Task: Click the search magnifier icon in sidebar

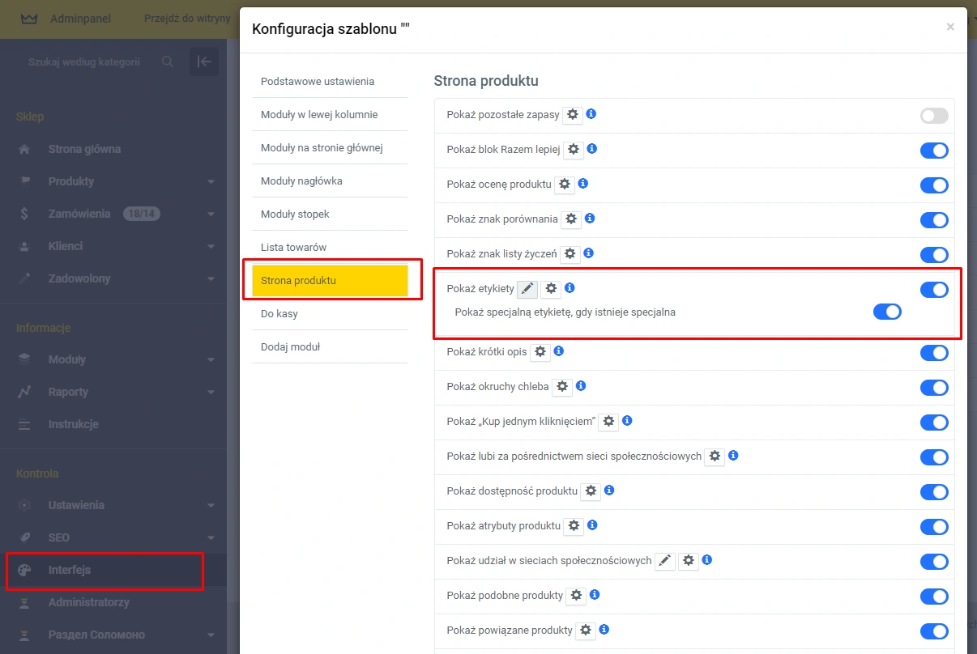Action: pos(168,62)
